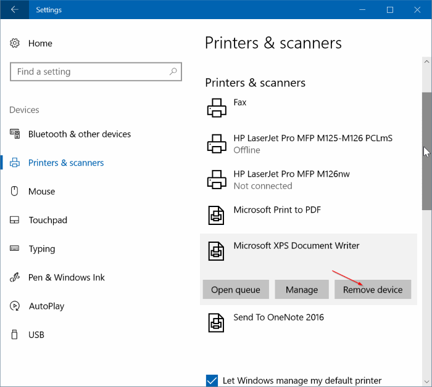
Task: Click the vertical scrollbar thumb
Action: (427, 151)
